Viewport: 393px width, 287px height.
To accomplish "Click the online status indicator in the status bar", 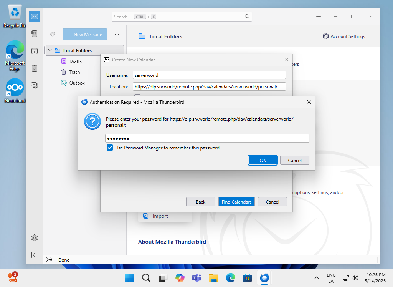I will pyautogui.click(x=48, y=260).
